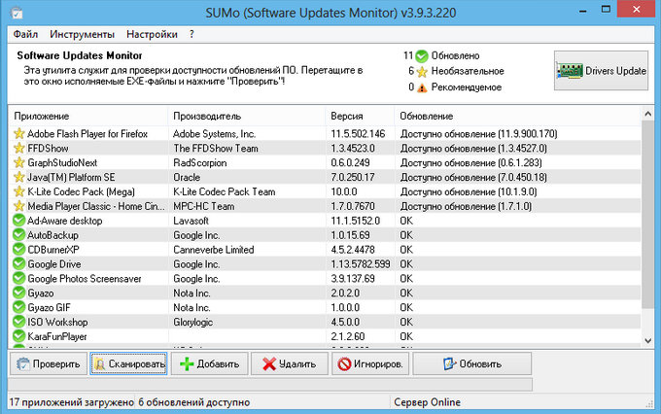Click green check icon next to Google Drive
Screen dimensions: 661x414
(x=19, y=263)
